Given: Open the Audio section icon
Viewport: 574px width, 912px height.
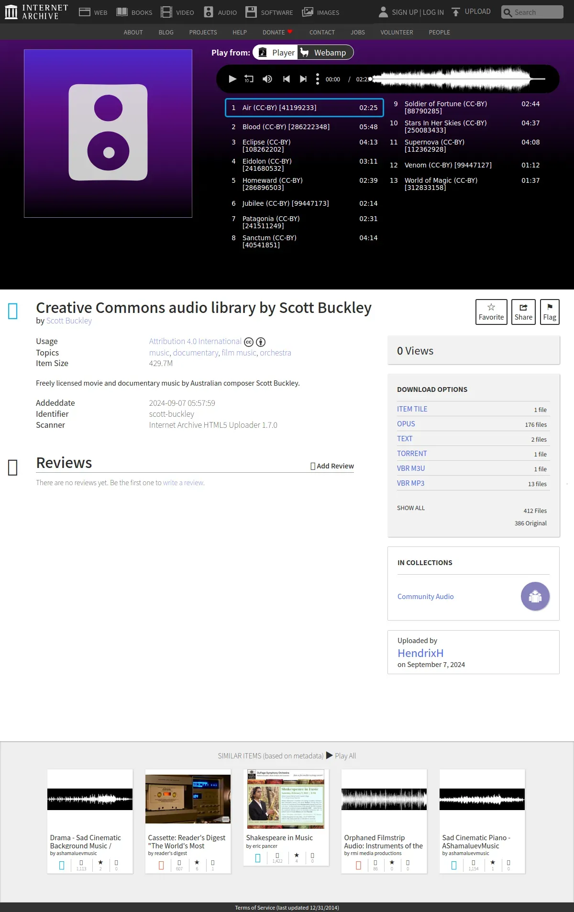Looking at the screenshot, I should [209, 12].
